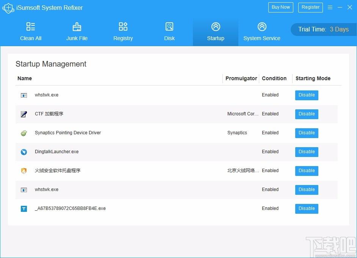Click the Microsoft Cor... promulgator cell
Viewport: 357px width, 258px height.
243,114
